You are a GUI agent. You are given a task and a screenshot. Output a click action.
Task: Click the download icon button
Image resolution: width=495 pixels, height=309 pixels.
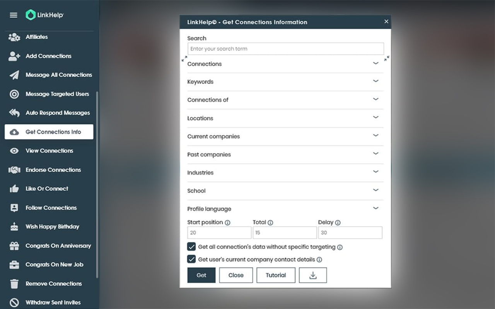tap(313, 275)
